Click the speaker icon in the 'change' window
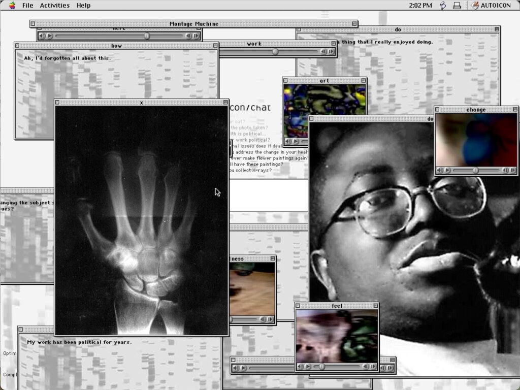This screenshot has width=520, height=390. [x=440, y=170]
